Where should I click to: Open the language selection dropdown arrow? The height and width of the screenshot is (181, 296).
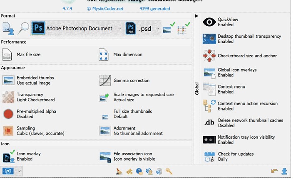[19, 171]
